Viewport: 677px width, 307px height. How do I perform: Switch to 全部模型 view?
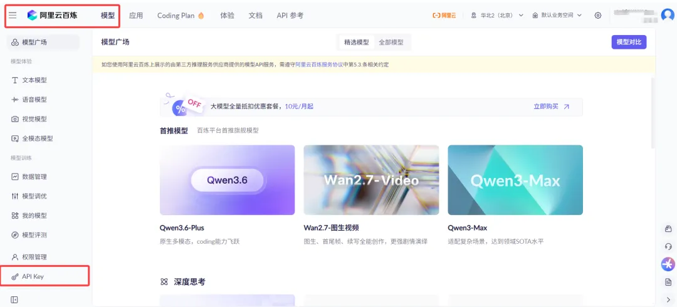point(391,43)
